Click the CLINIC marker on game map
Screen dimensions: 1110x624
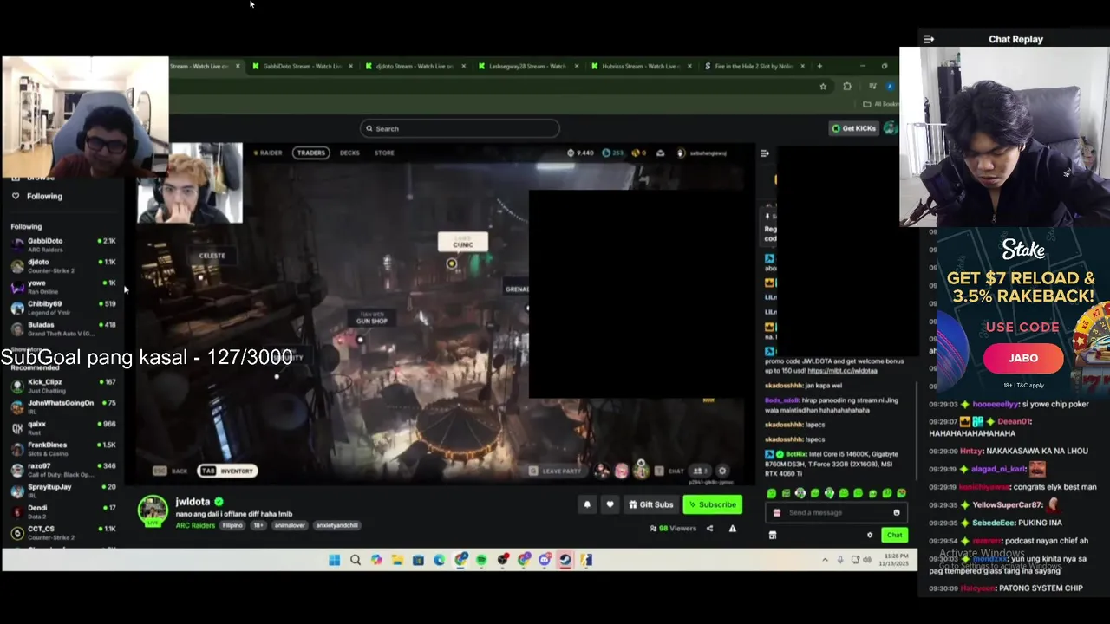click(x=463, y=242)
